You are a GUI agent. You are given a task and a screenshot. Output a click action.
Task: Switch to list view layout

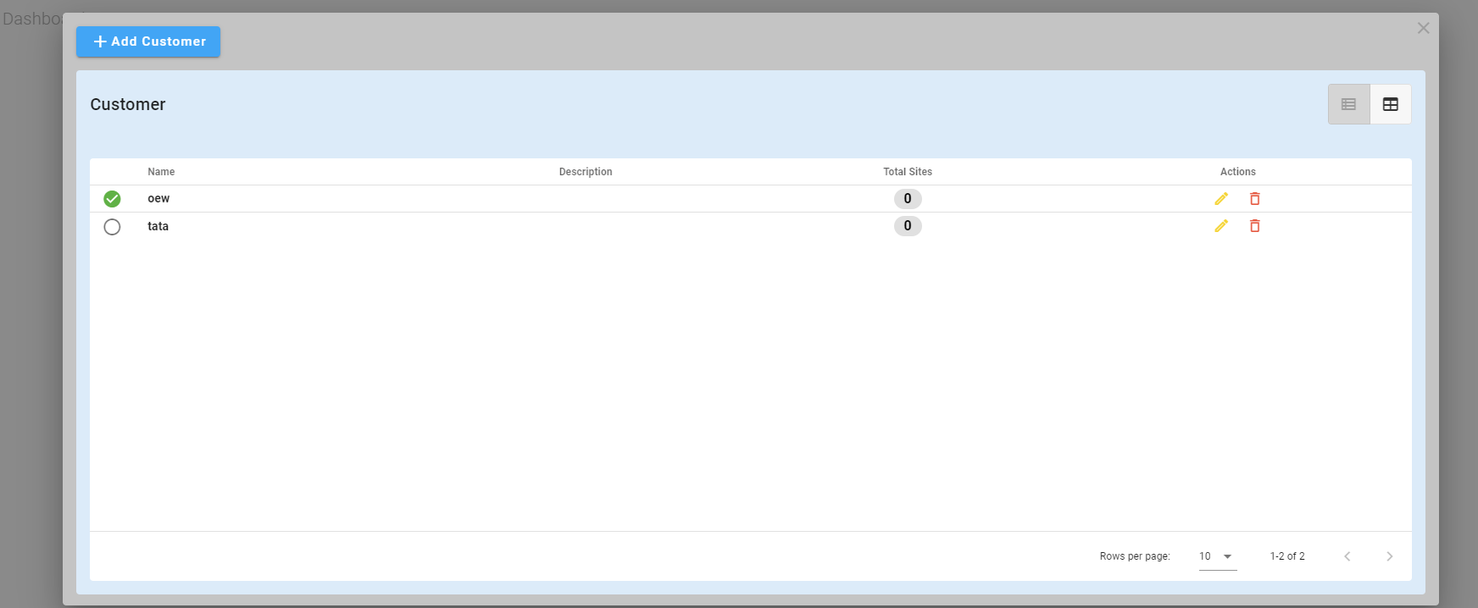[1348, 104]
